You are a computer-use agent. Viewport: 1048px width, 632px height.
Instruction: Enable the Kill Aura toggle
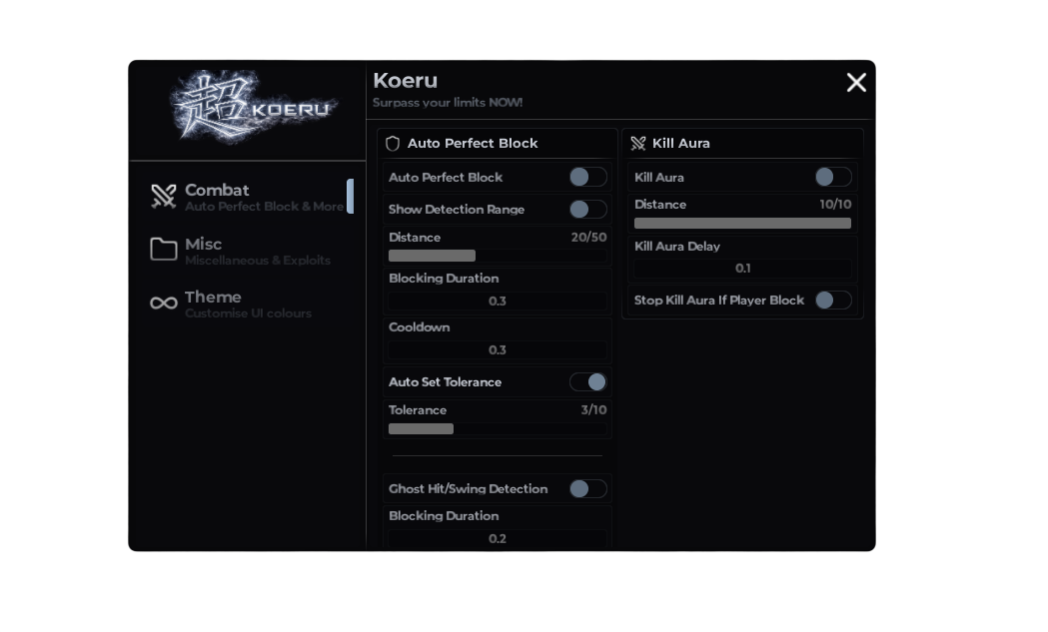(833, 177)
